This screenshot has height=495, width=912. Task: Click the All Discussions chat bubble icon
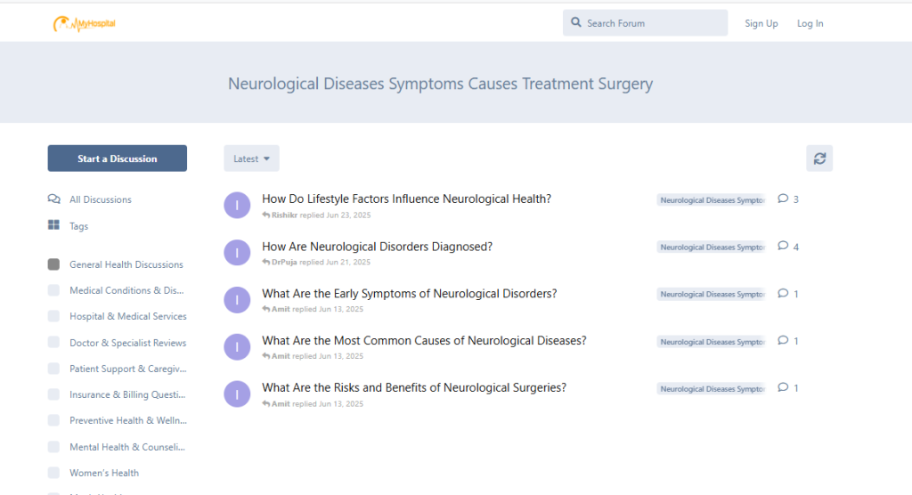click(54, 199)
